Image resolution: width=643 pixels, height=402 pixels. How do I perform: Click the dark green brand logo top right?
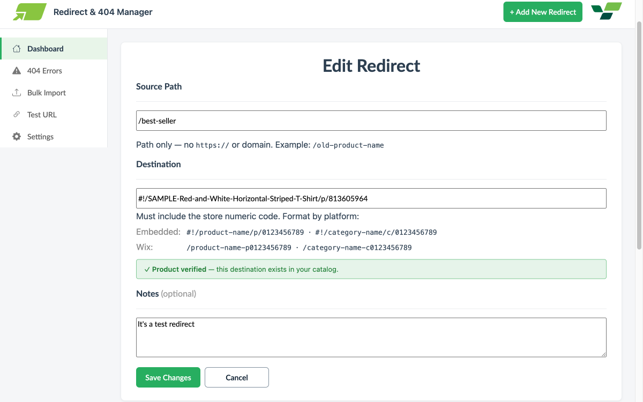click(606, 11)
